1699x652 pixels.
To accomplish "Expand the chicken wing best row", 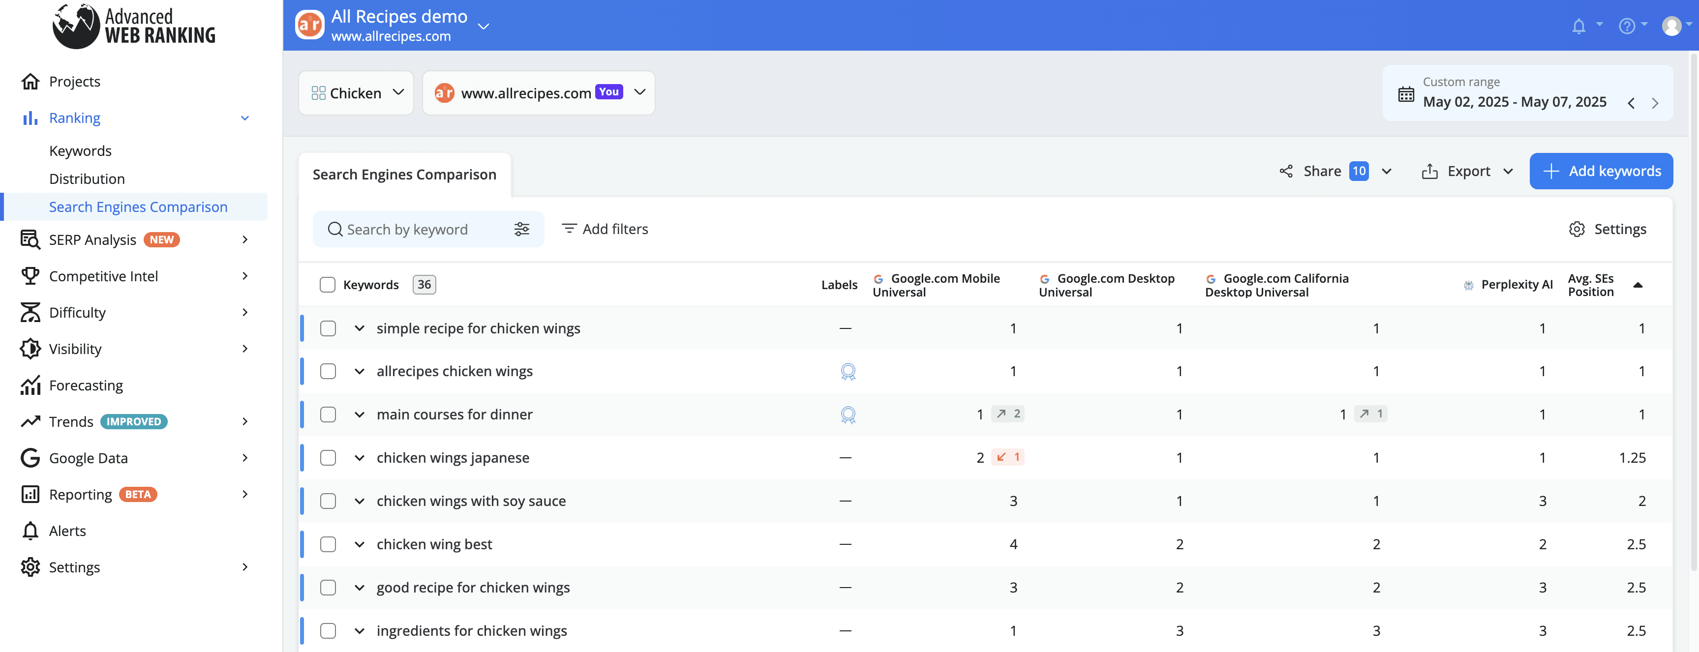I will 360,544.
